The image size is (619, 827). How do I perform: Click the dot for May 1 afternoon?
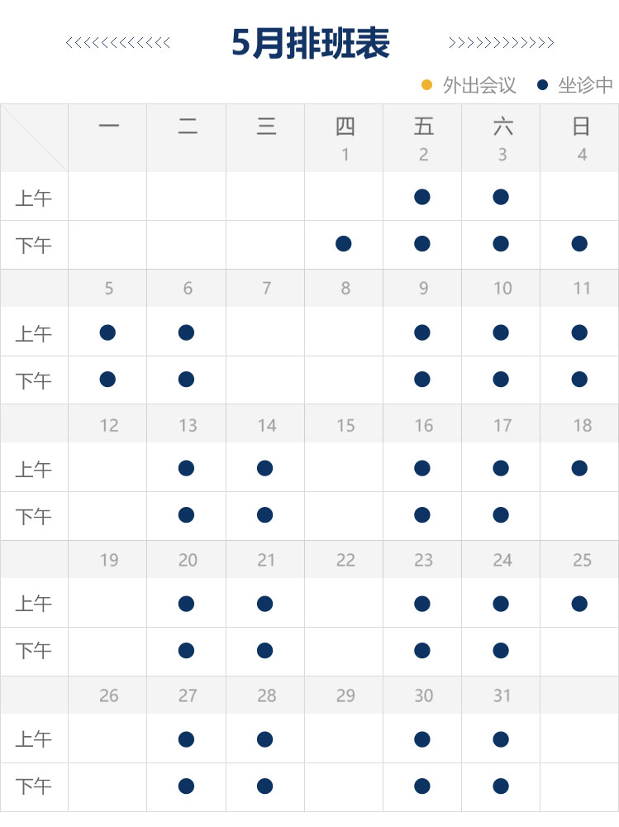tap(344, 243)
